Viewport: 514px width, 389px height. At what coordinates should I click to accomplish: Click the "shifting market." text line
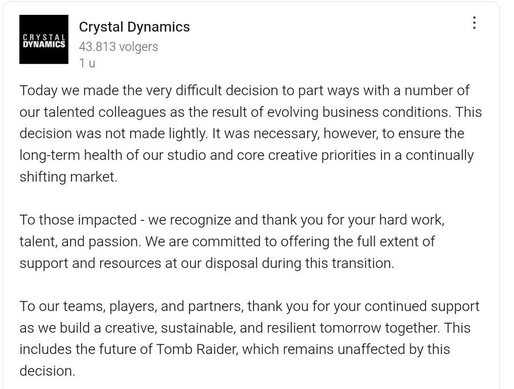pos(68,177)
